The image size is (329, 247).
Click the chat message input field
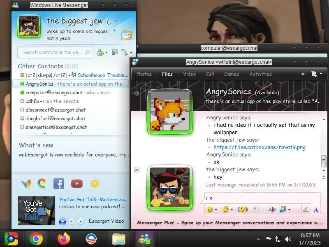coord(262,198)
